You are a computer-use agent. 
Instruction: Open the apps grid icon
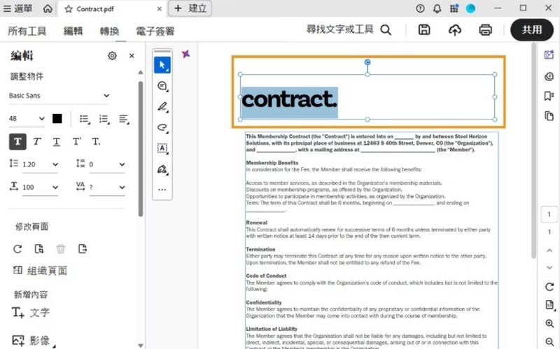[454, 8]
